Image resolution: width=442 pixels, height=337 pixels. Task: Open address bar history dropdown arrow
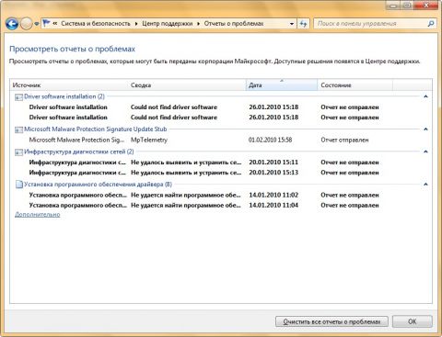(292, 24)
